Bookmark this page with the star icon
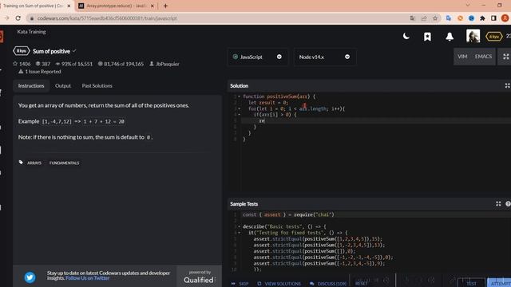 click(434, 18)
